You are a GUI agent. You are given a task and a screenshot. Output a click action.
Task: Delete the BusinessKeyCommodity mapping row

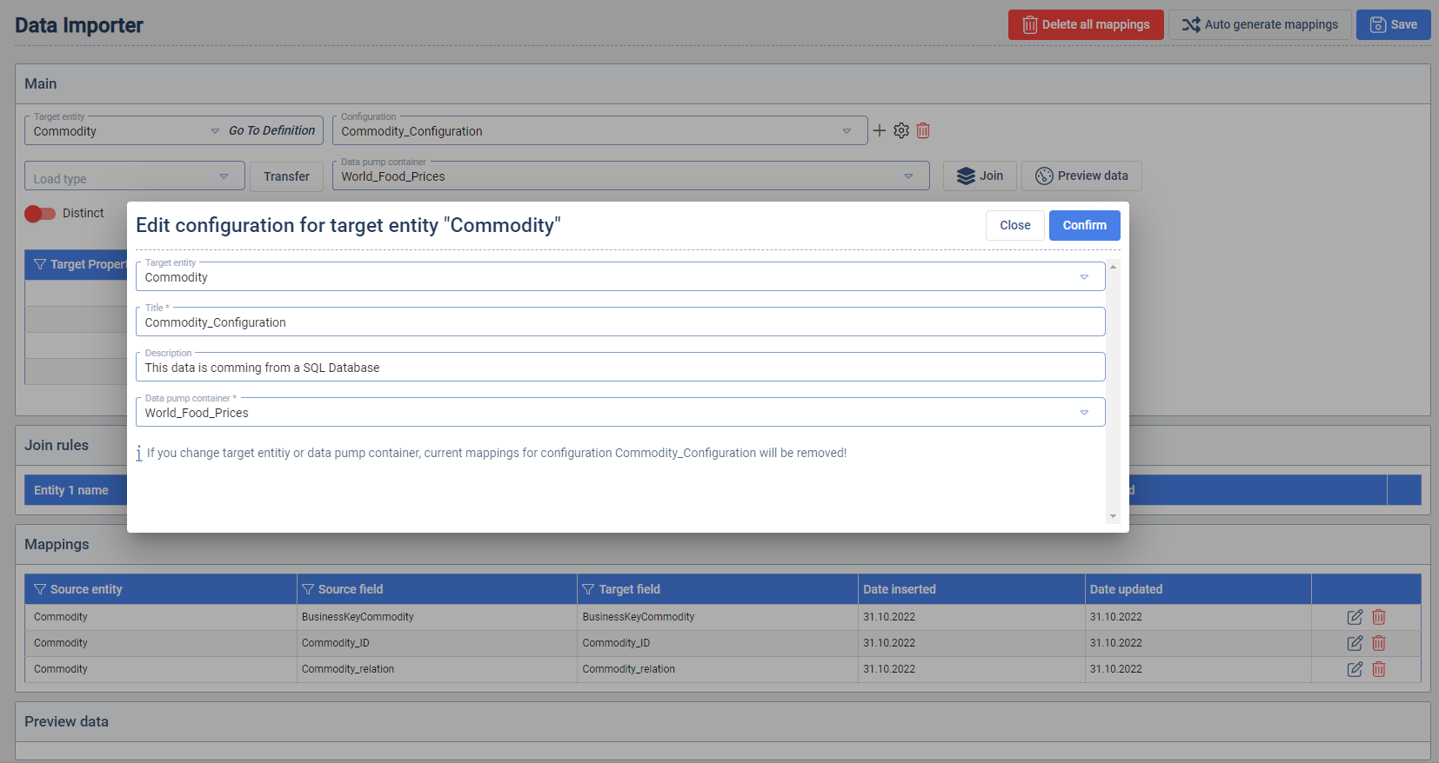click(x=1379, y=617)
